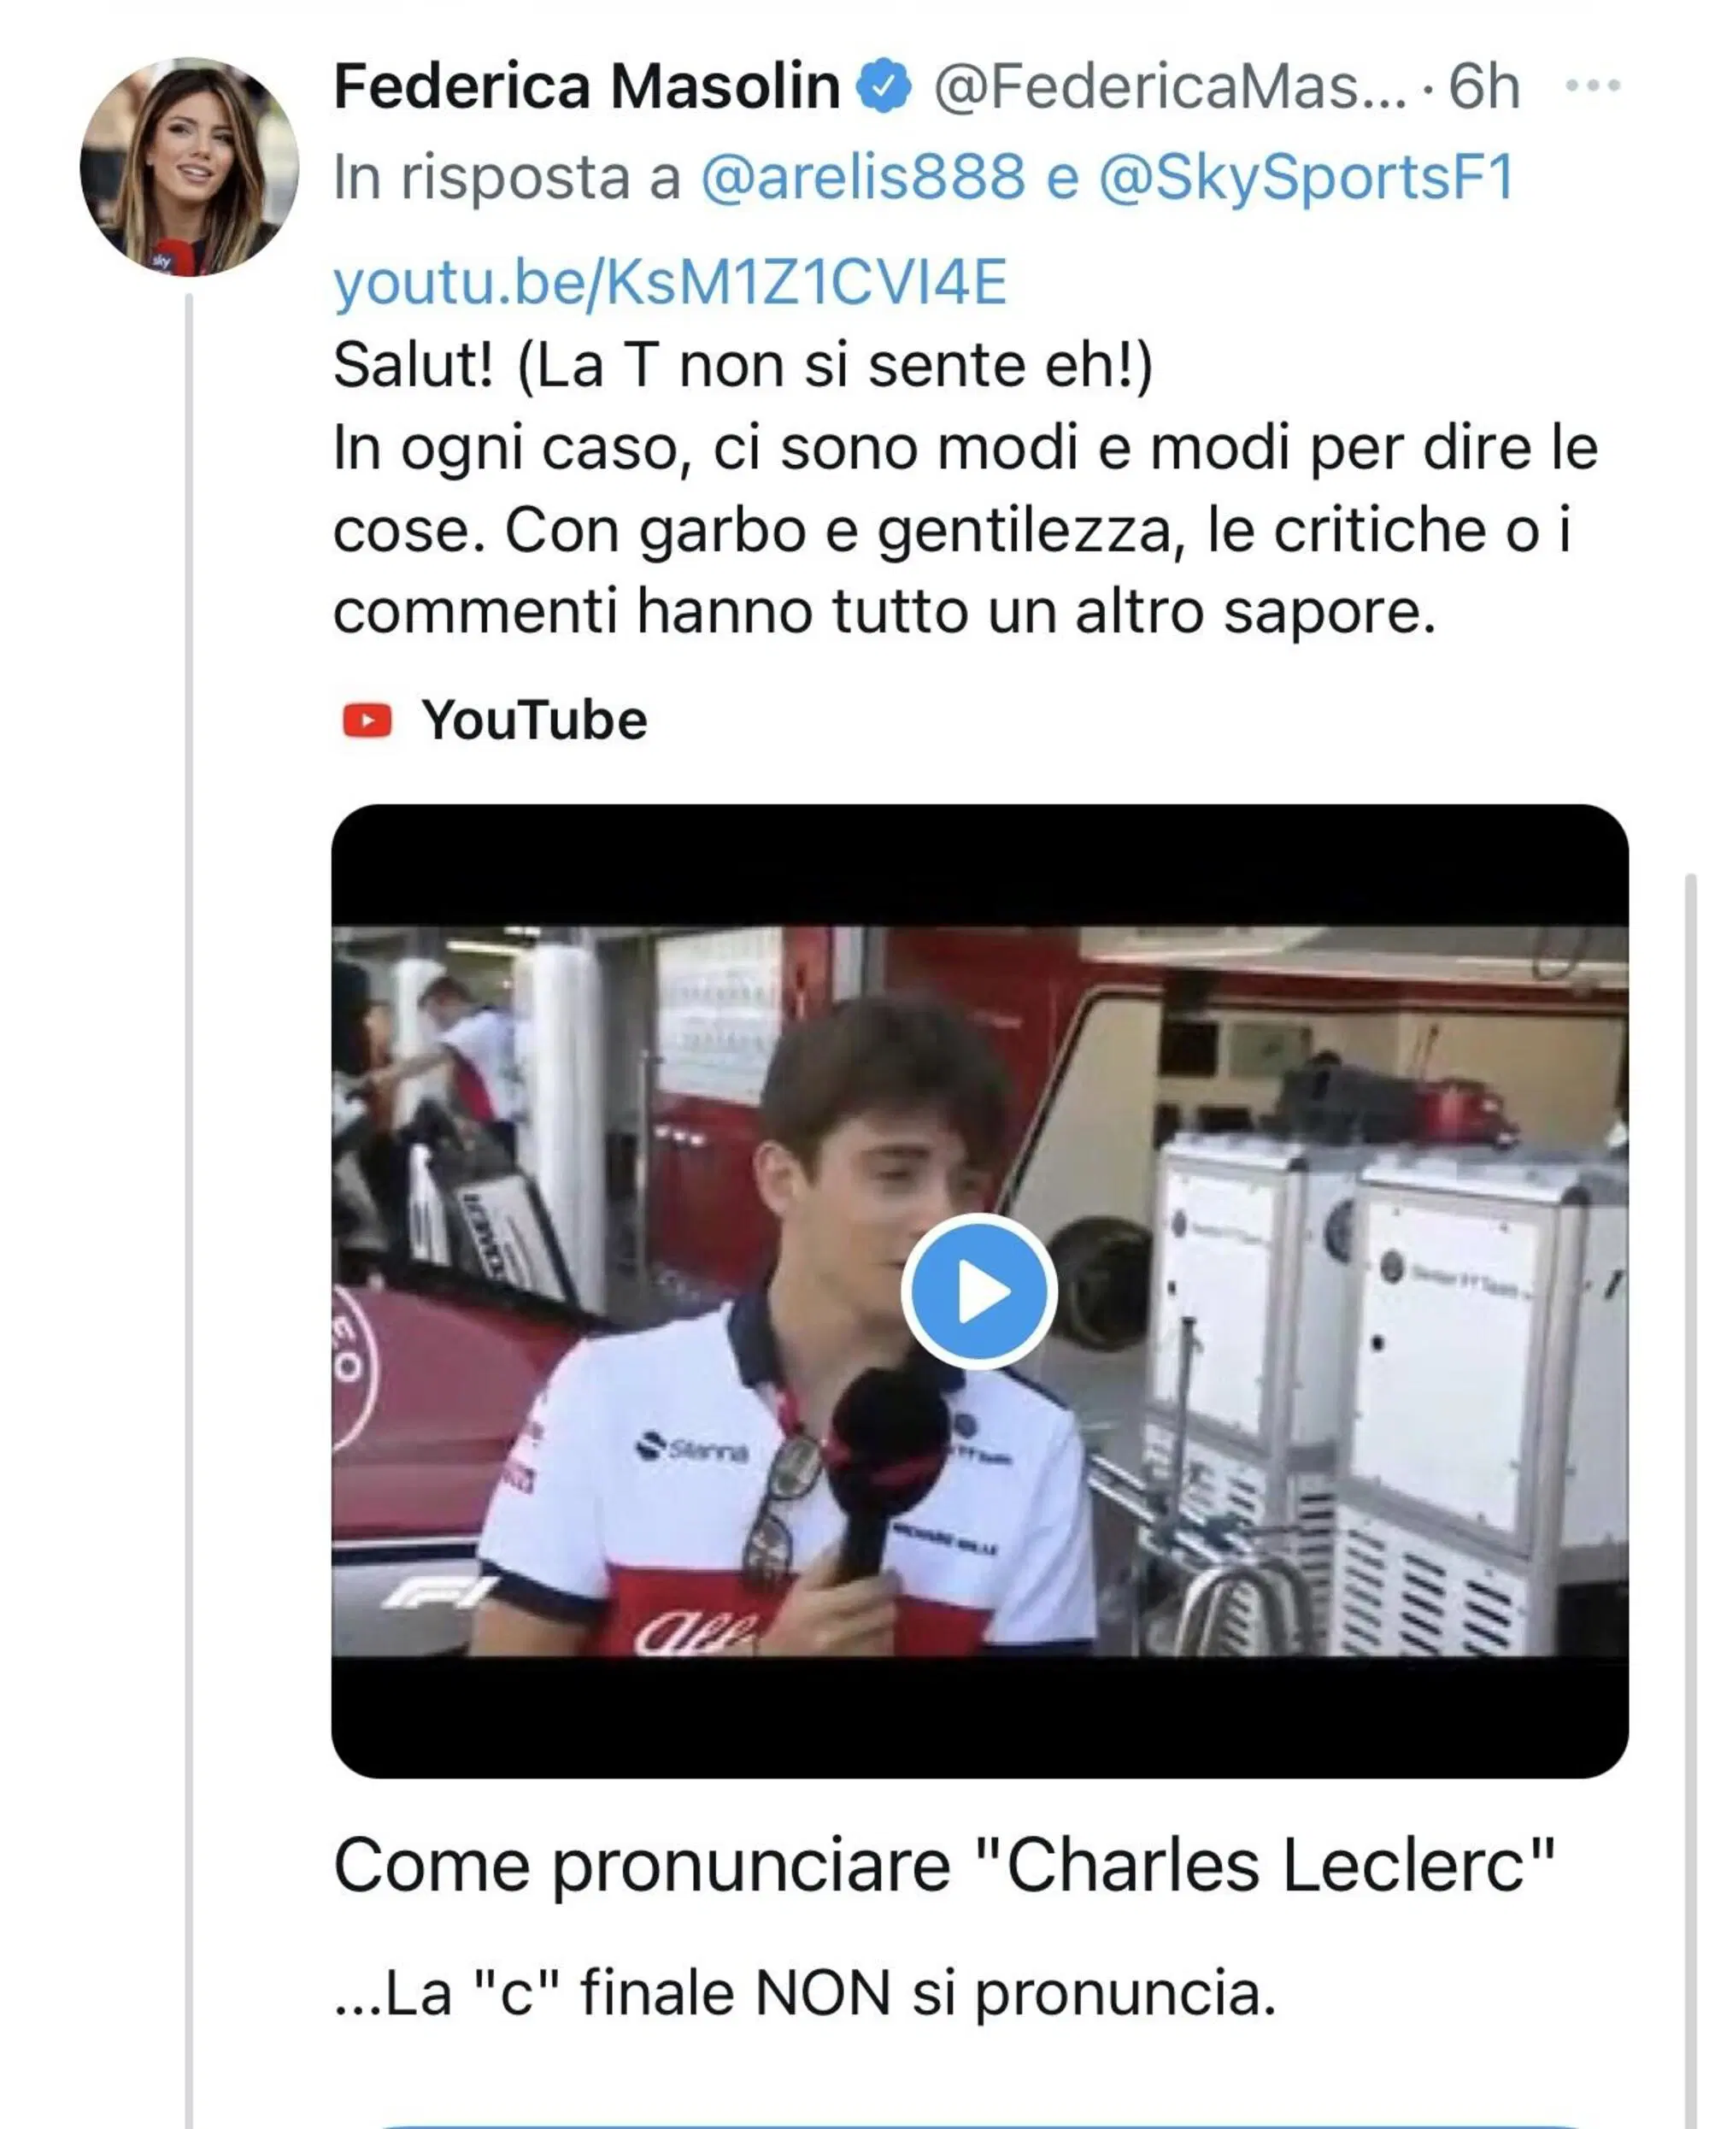Open the three-dot tweet options menu
Image resolution: width=1709 pixels, height=2129 pixels.
tap(1593, 86)
